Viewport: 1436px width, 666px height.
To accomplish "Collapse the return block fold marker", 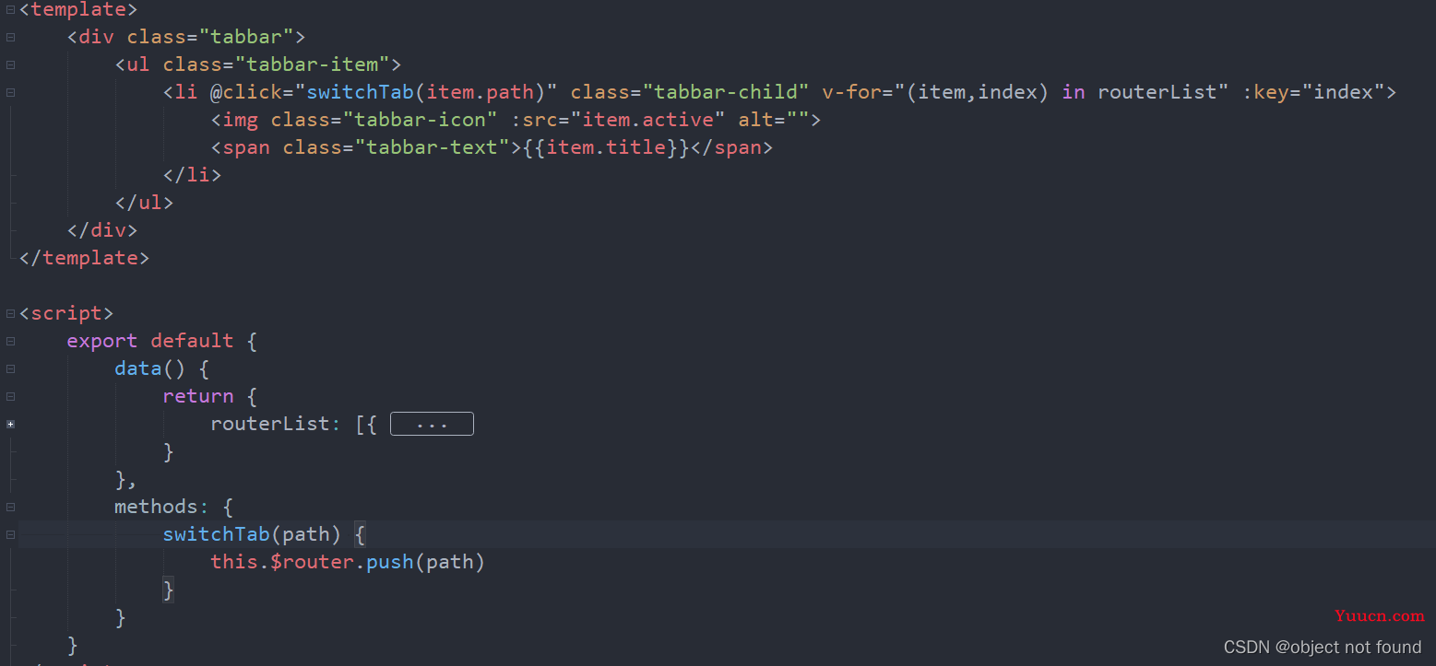I will (10, 396).
